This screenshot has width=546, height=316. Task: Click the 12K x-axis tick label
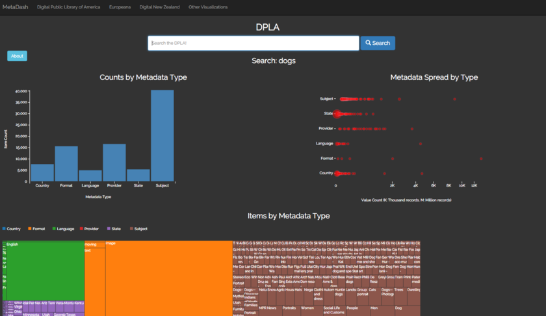474,186
